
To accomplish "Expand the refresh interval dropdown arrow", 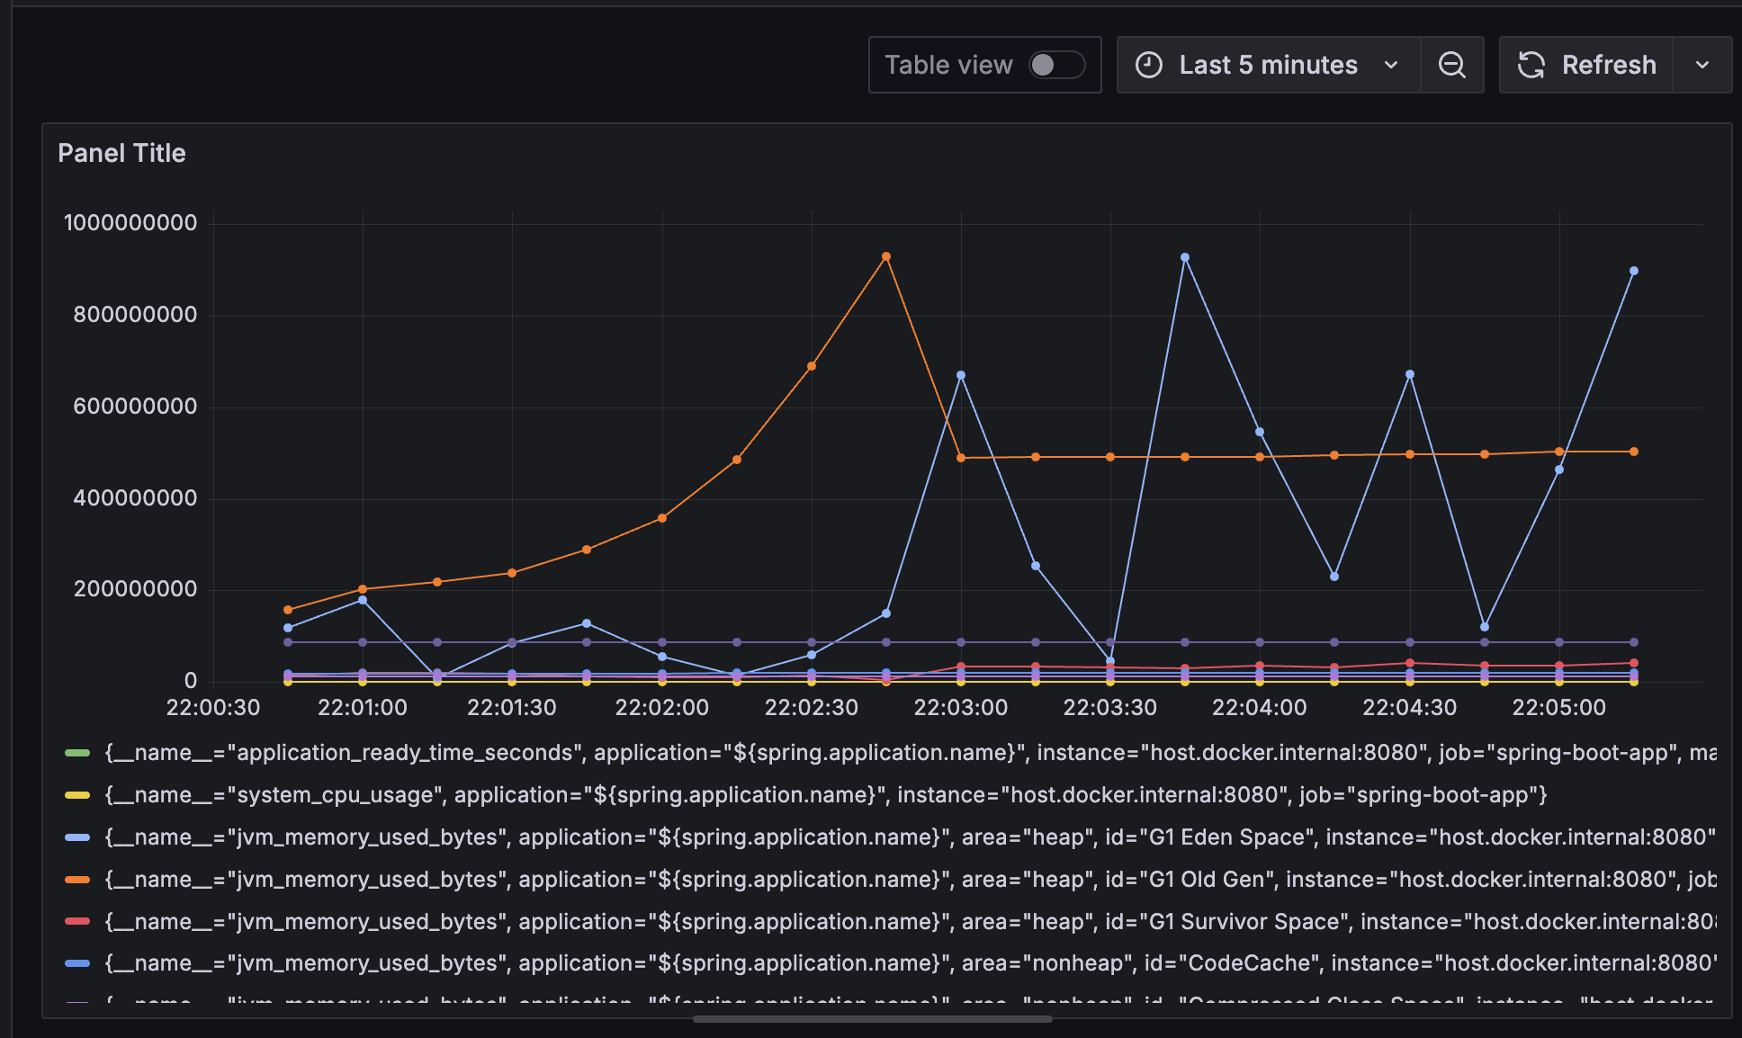I will [1702, 65].
